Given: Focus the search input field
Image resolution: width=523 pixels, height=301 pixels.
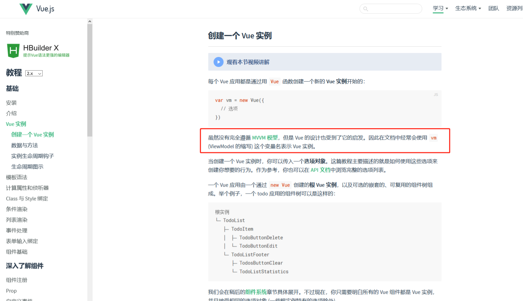Looking at the screenshot, I should tap(391, 9).
